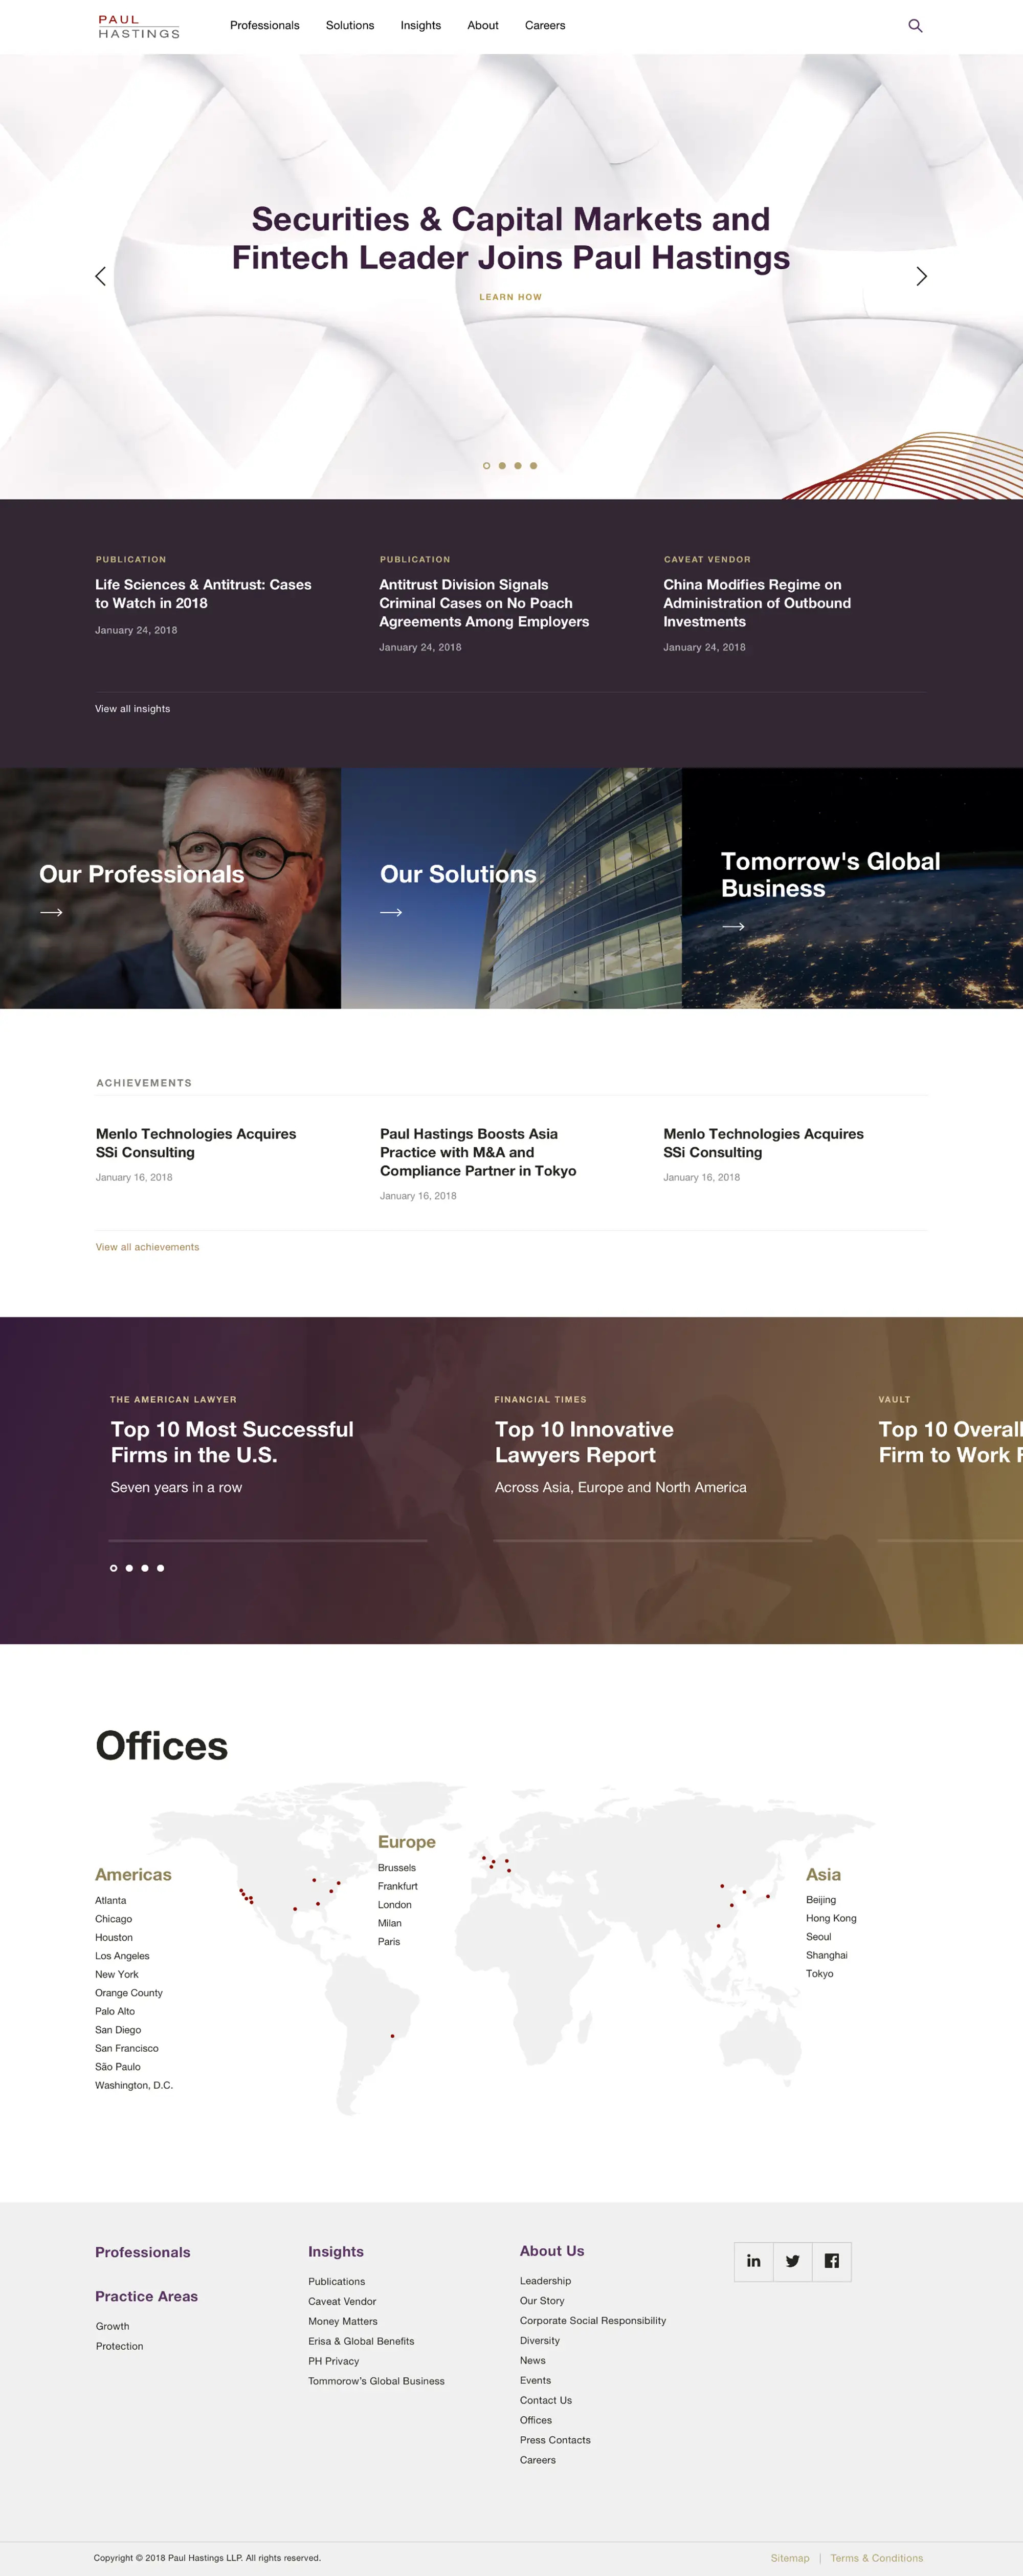This screenshot has height=2576, width=1023.
Task: Open Twitter social icon in footer
Action: [x=792, y=2261]
